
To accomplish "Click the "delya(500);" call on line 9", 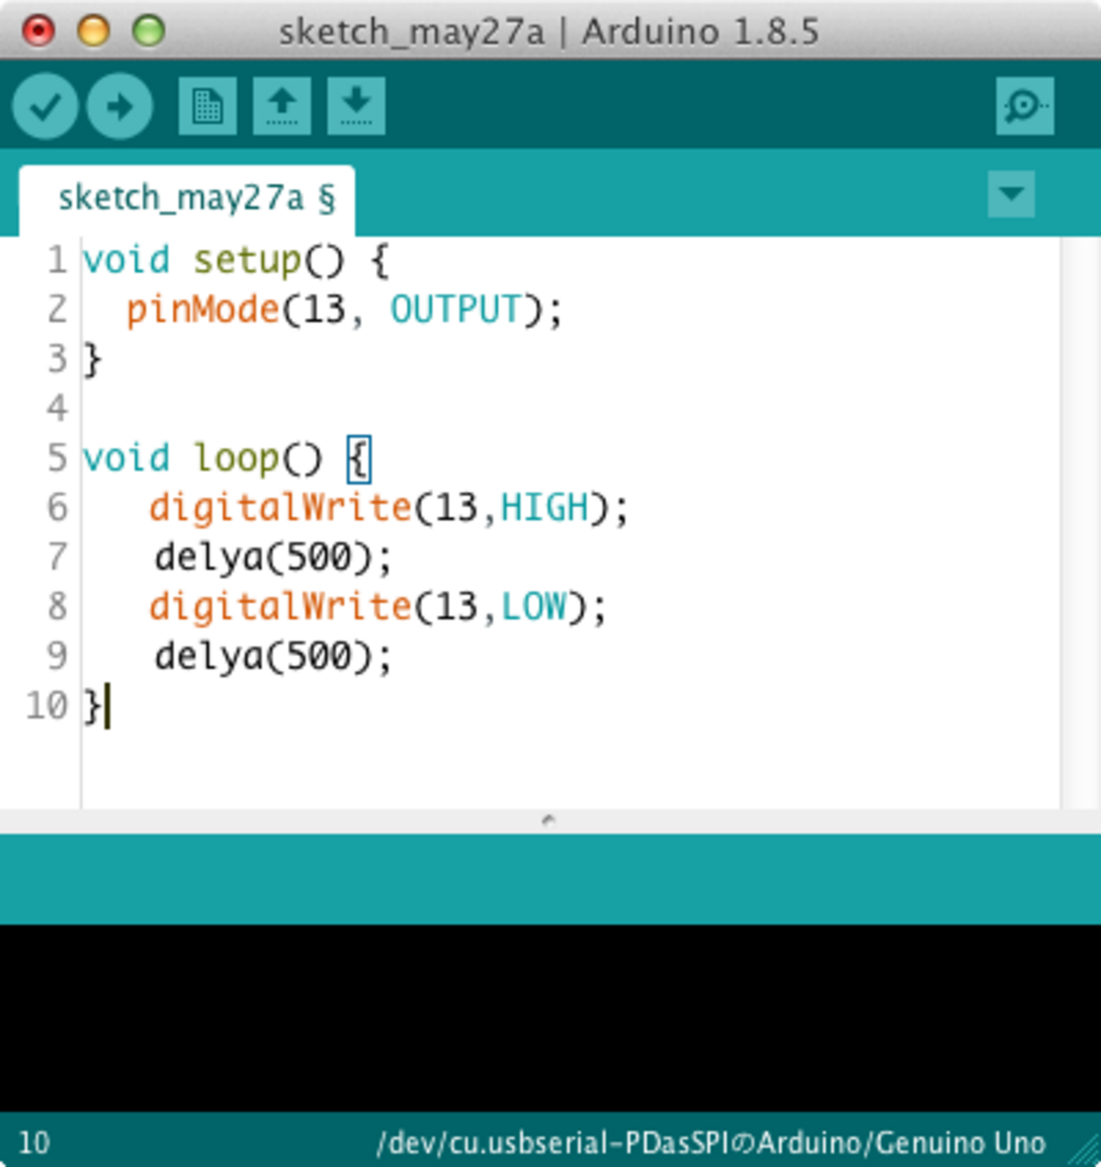I will pyautogui.click(x=273, y=656).
